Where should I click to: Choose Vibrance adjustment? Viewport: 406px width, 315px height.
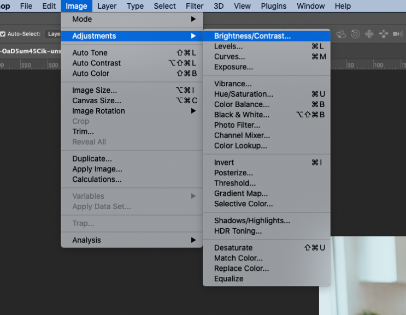click(267, 84)
